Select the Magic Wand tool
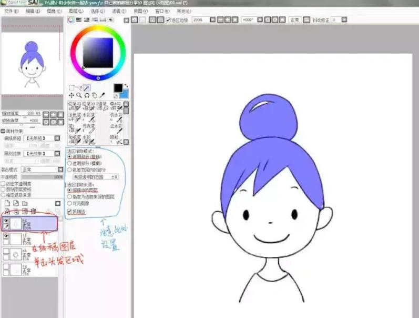Image resolution: width=419 pixels, height=318 pixels. (87, 88)
